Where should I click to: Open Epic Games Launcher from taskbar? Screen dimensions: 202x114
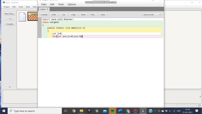tap(89, 111)
